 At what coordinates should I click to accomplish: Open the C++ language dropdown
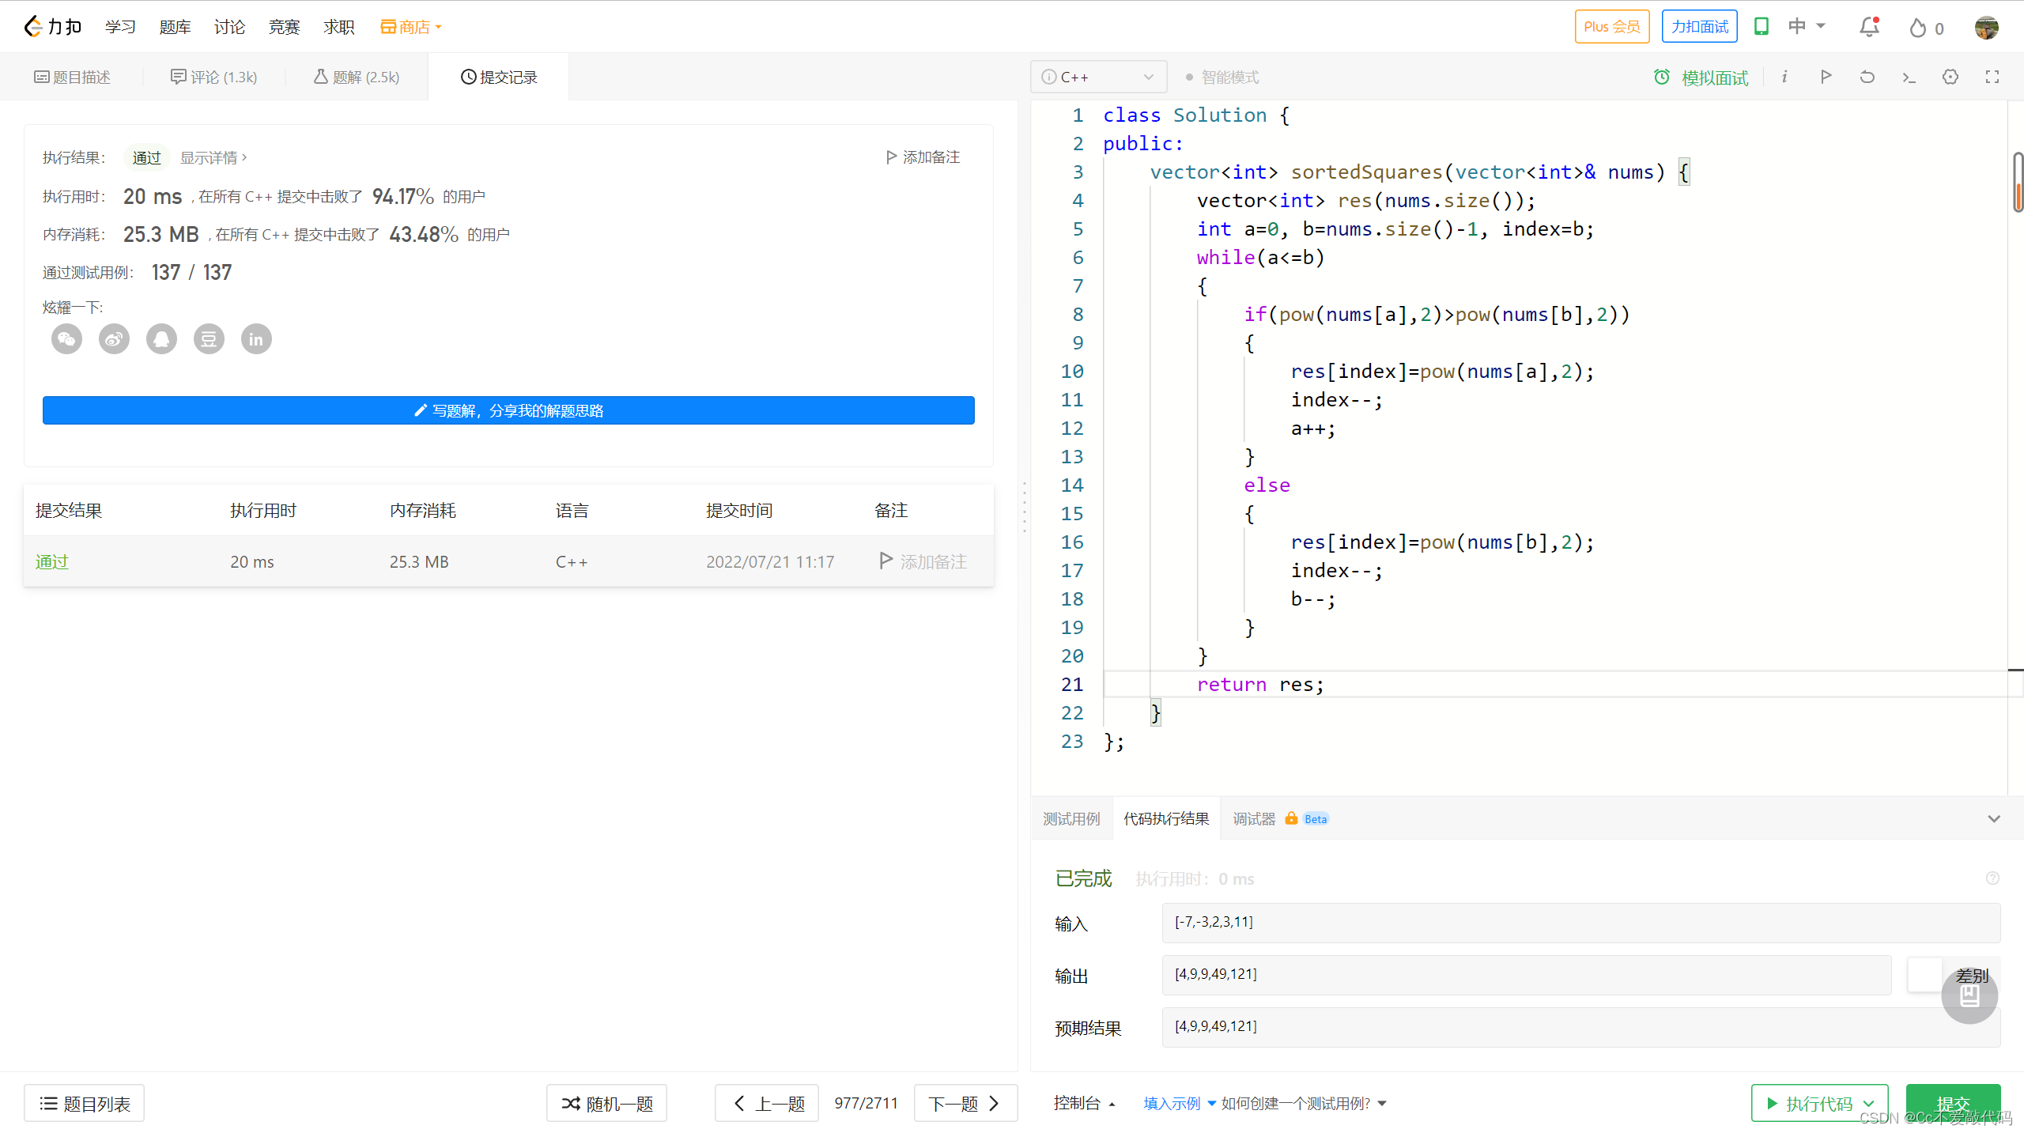click(x=1097, y=77)
